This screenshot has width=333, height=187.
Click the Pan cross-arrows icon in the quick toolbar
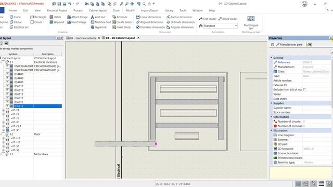(x=132, y=4)
